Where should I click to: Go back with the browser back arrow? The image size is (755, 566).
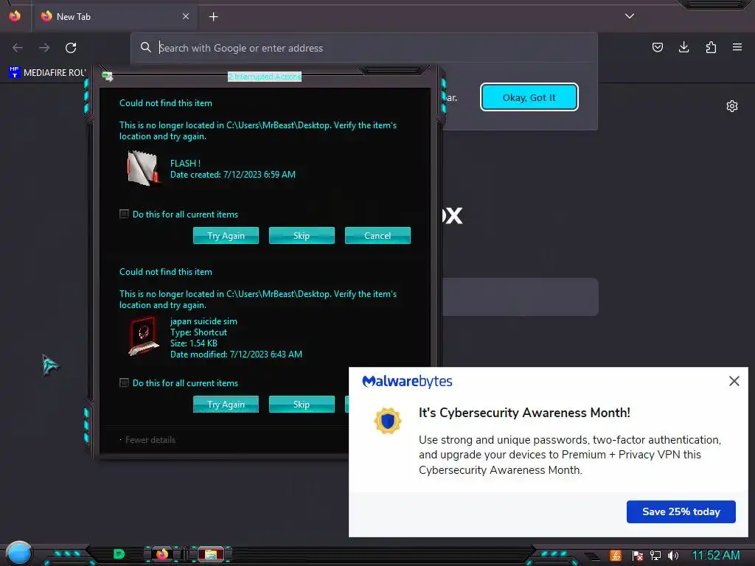(x=18, y=48)
